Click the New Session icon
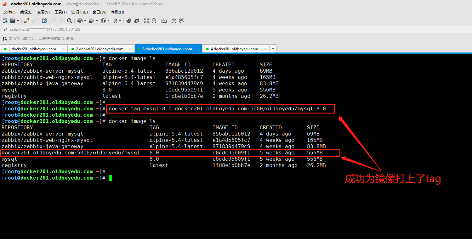 point(5,21)
